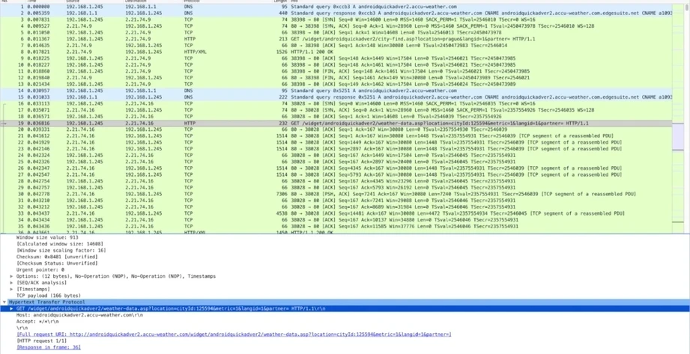
Task: Select packet 29 ACK Ack=5793
Action: 336,188
